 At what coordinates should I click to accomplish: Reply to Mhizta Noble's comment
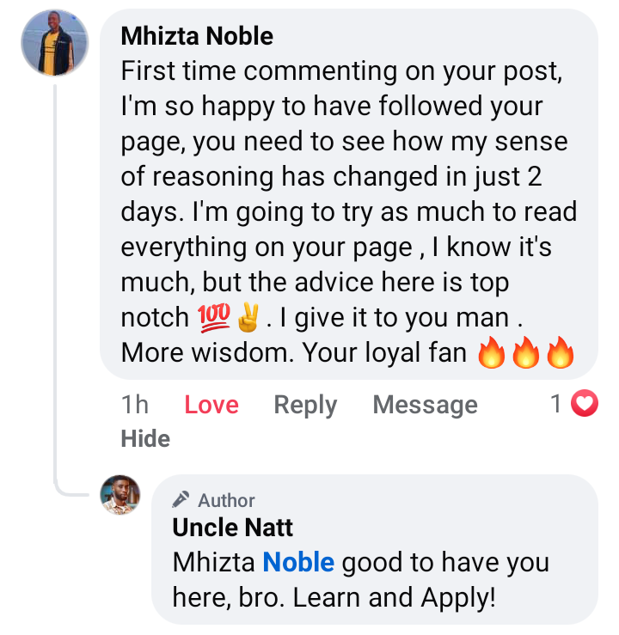click(x=305, y=405)
